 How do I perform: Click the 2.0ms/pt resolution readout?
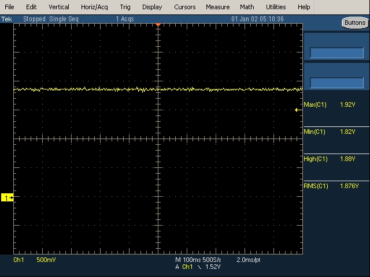click(x=248, y=260)
